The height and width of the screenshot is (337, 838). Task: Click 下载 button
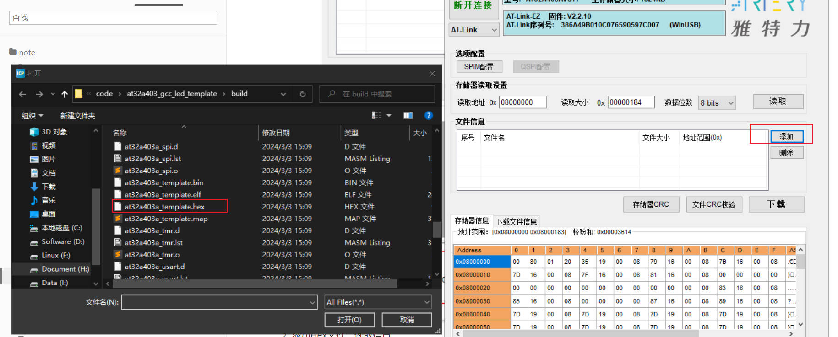pos(777,204)
